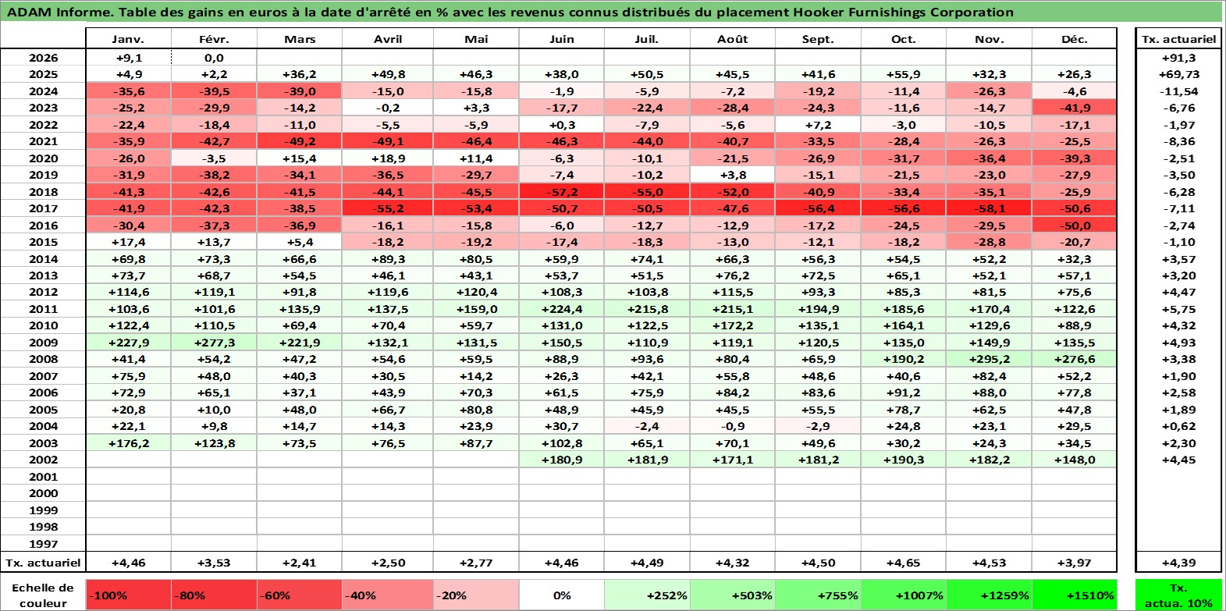
Task: Click the -41,9 December cell in 2023 row
Action: [1075, 108]
